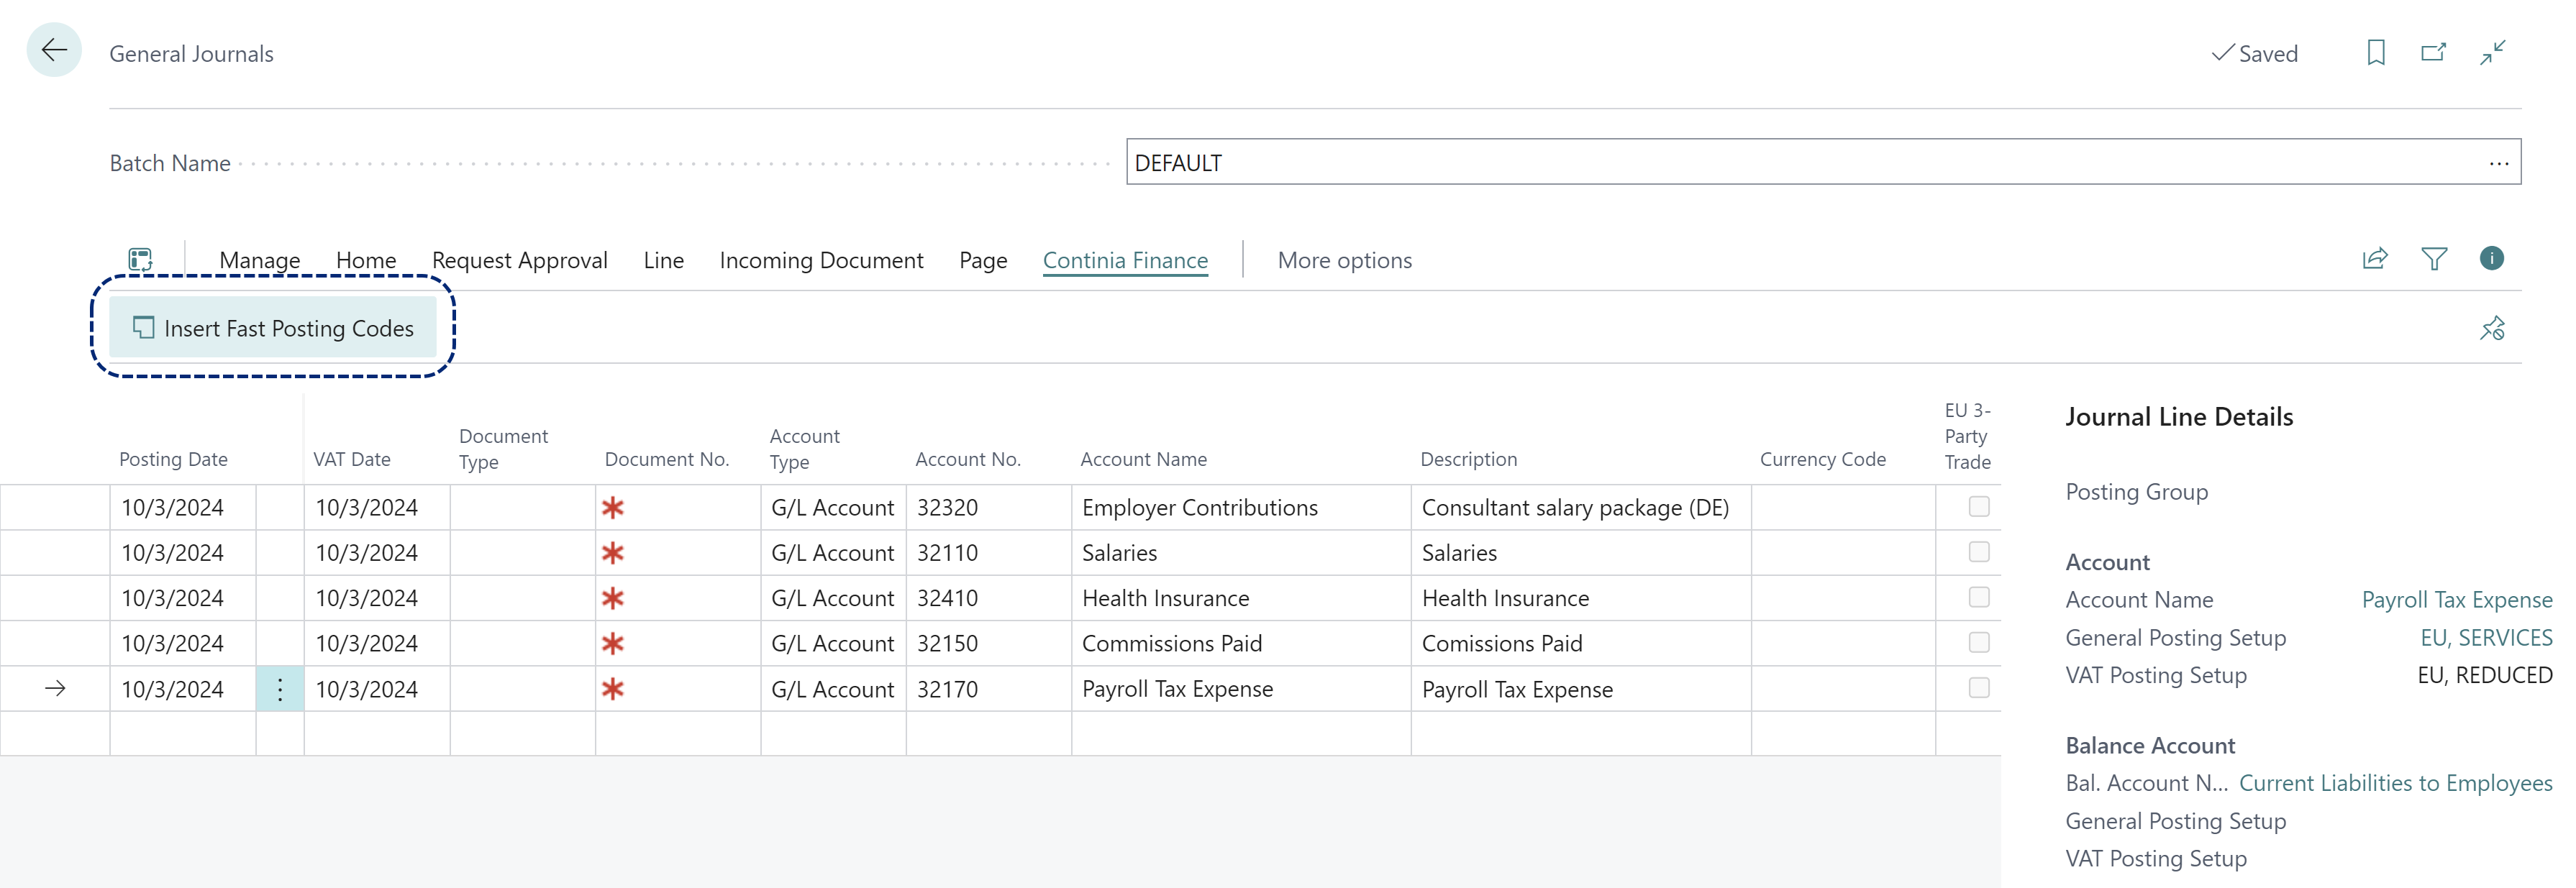The width and height of the screenshot is (2576, 888).
Task: Select Account No. 32320 cell
Action: pos(988,508)
